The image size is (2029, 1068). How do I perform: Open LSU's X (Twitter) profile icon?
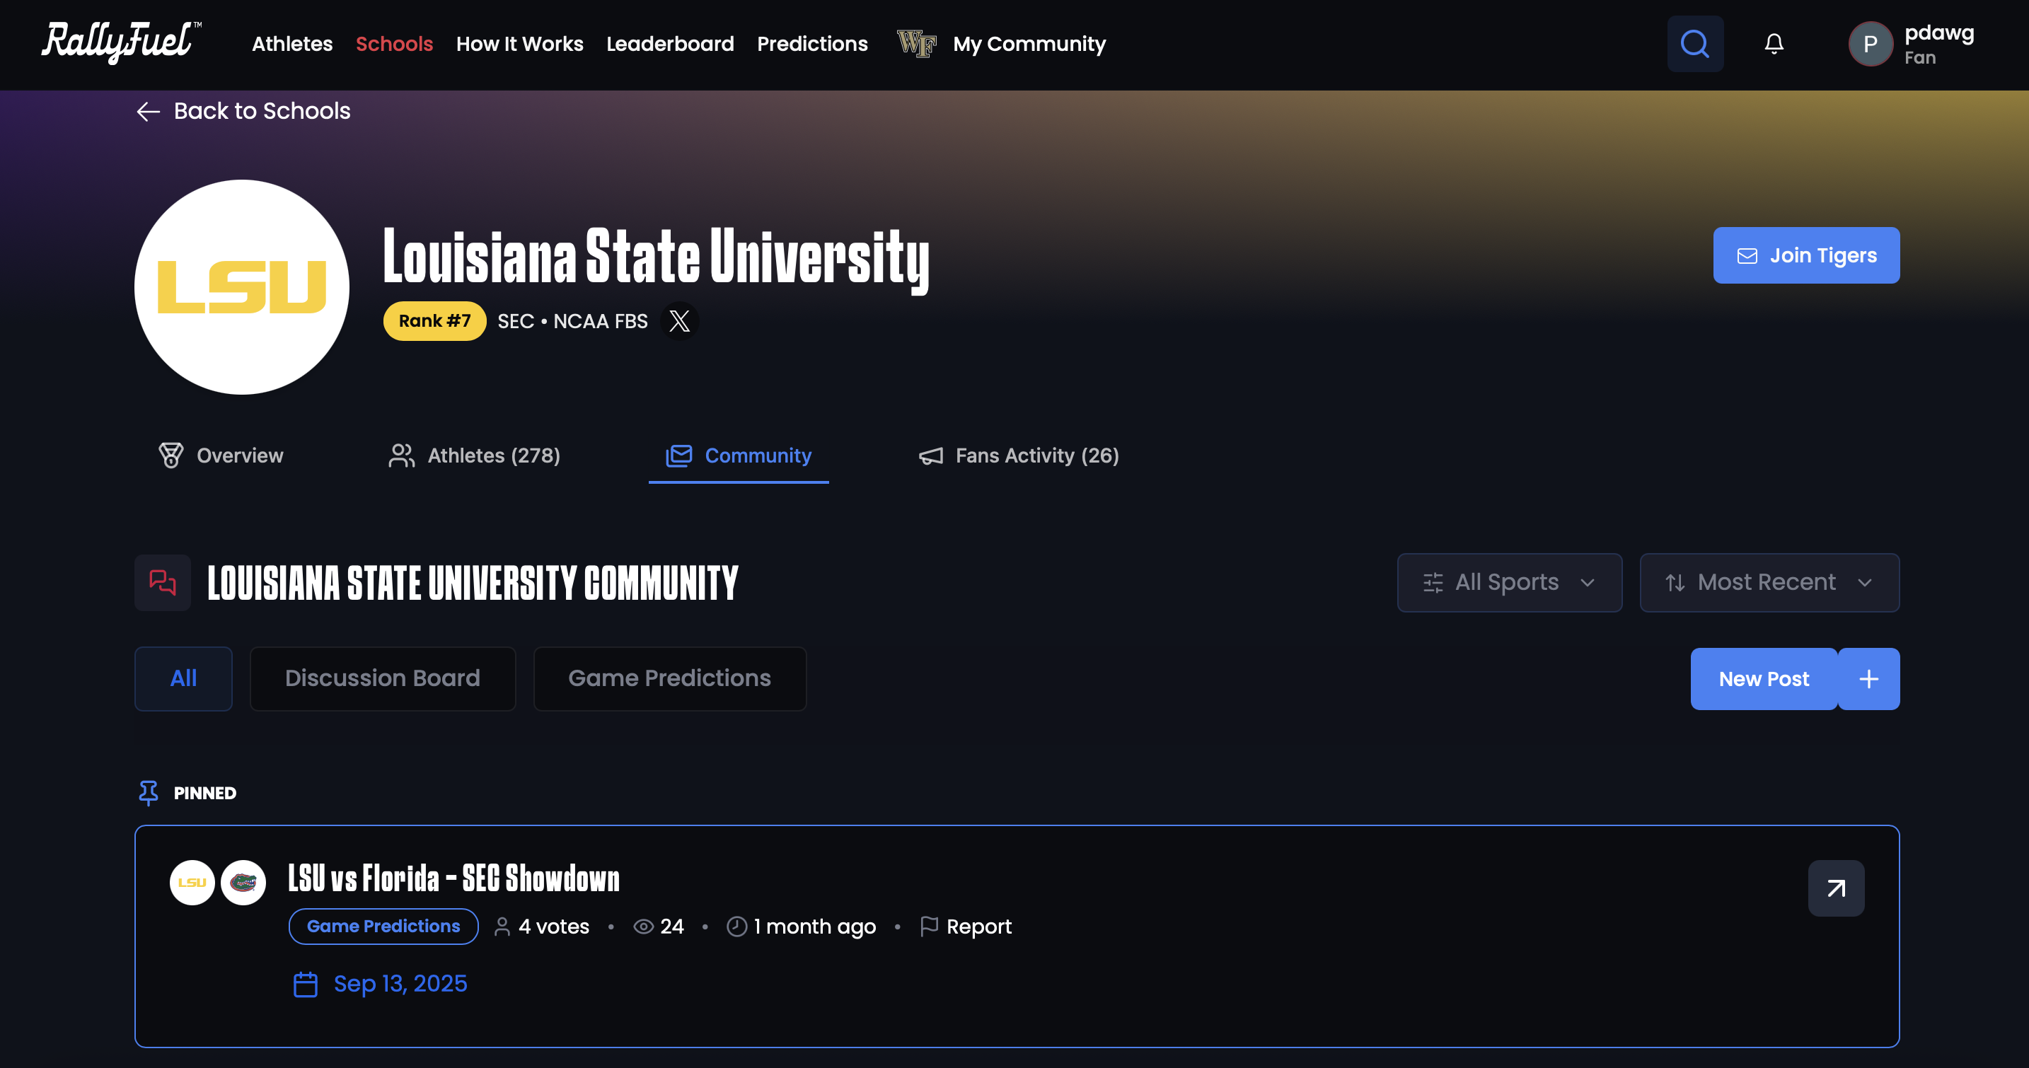point(679,320)
